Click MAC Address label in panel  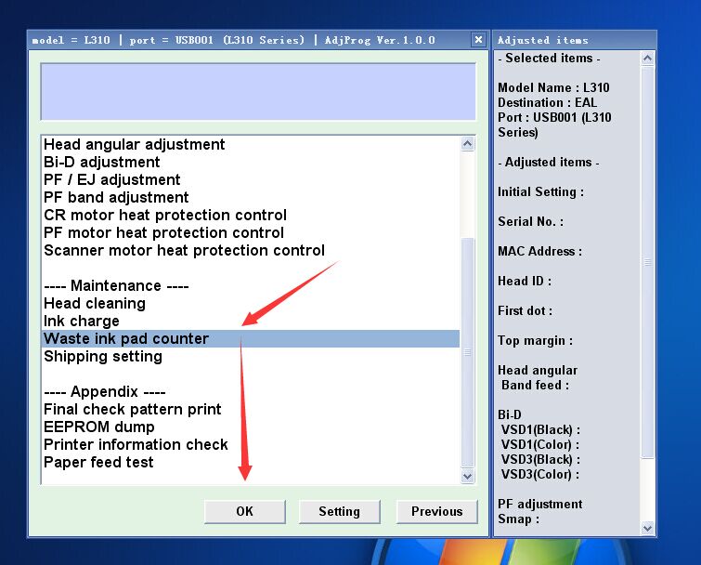point(540,252)
